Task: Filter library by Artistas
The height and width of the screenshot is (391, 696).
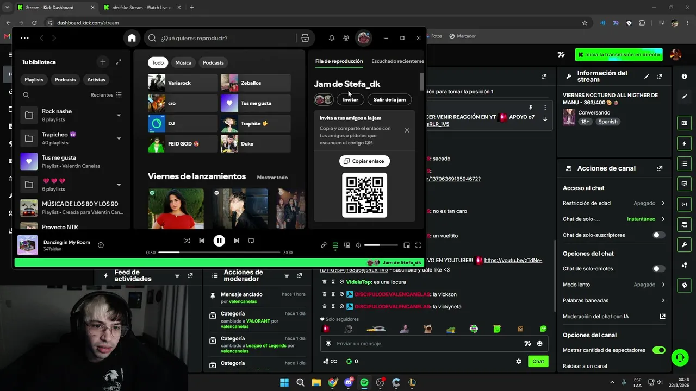Action: (96, 80)
